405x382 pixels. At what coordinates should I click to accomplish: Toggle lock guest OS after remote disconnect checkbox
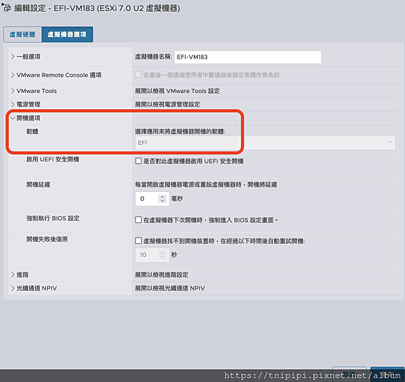click(x=138, y=75)
